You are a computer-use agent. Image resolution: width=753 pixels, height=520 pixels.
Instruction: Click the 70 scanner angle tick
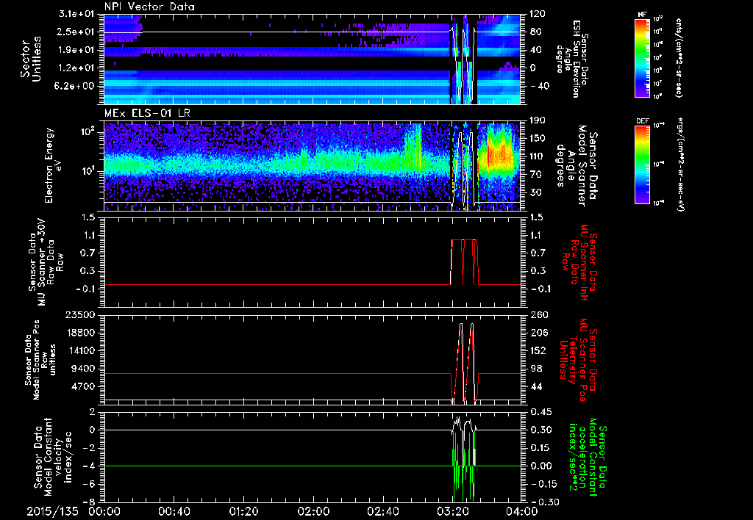coord(535,175)
